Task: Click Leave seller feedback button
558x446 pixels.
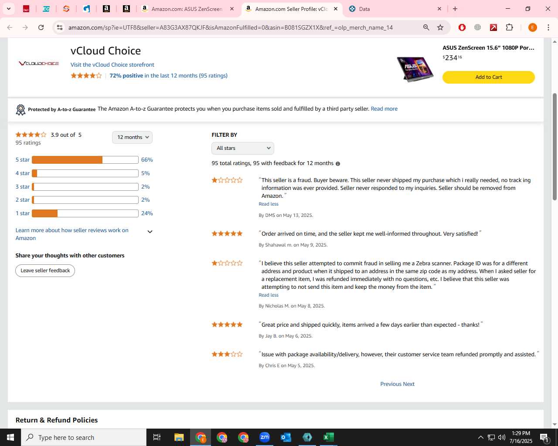Action: pos(45,270)
